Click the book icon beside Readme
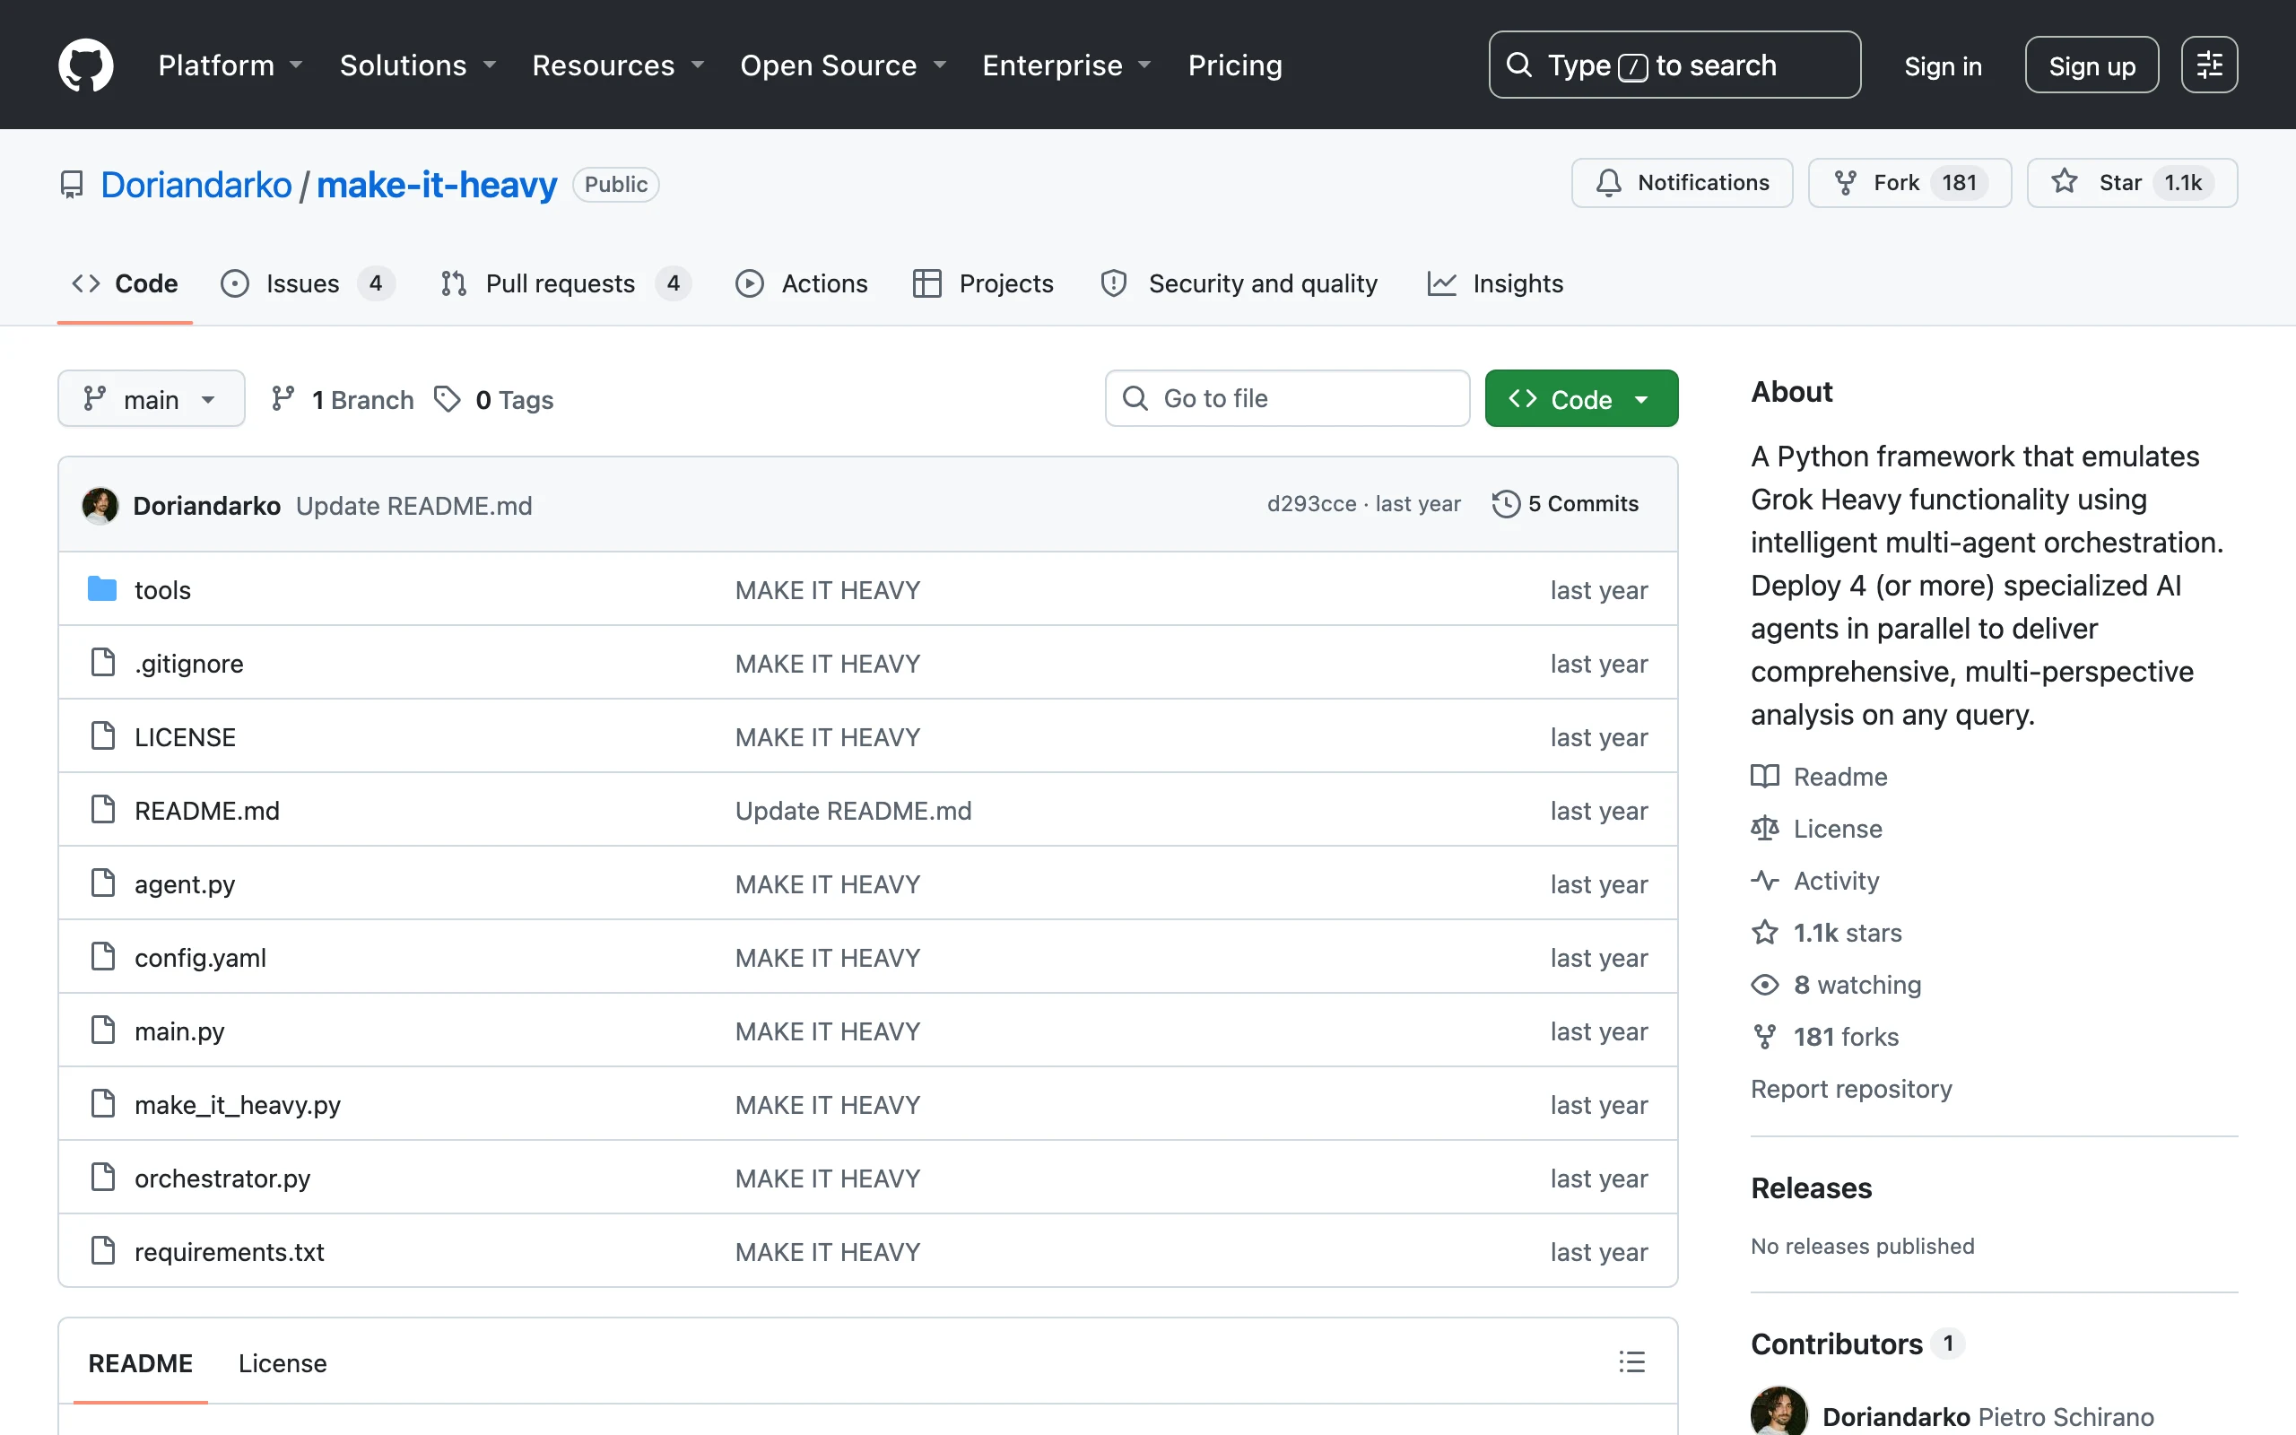Image resolution: width=2296 pixels, height=1435 pixels. tap(1765, 777)
